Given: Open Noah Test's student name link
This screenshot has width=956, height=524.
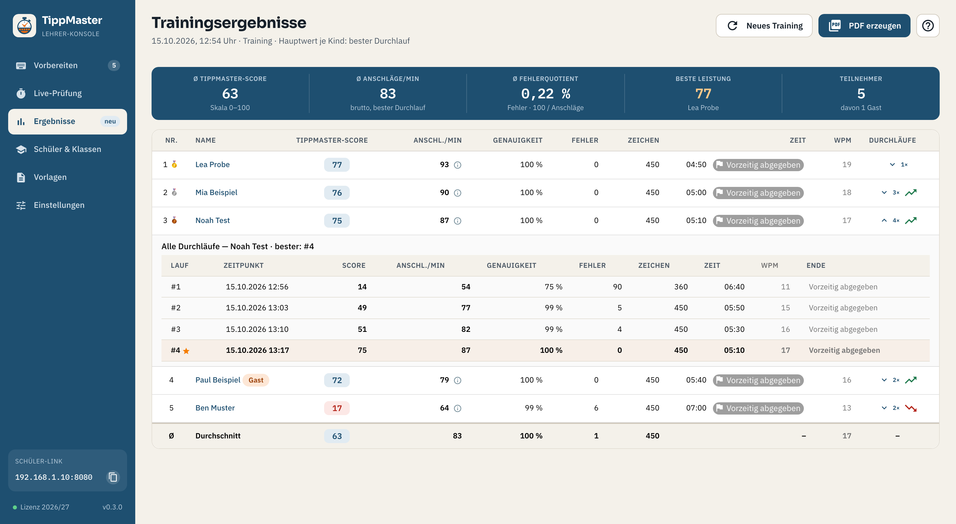Looking at the screenshot, I should (x=212, y=220).
